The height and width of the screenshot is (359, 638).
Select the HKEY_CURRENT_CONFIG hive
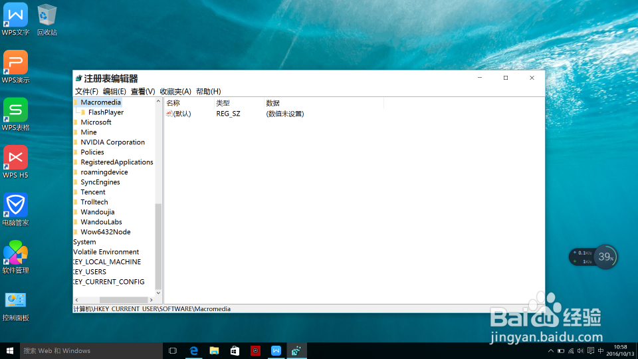[x=108, y=282]
